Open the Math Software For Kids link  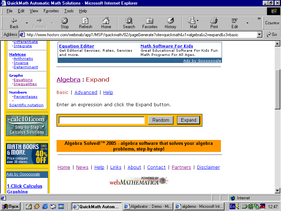[166, 46]
